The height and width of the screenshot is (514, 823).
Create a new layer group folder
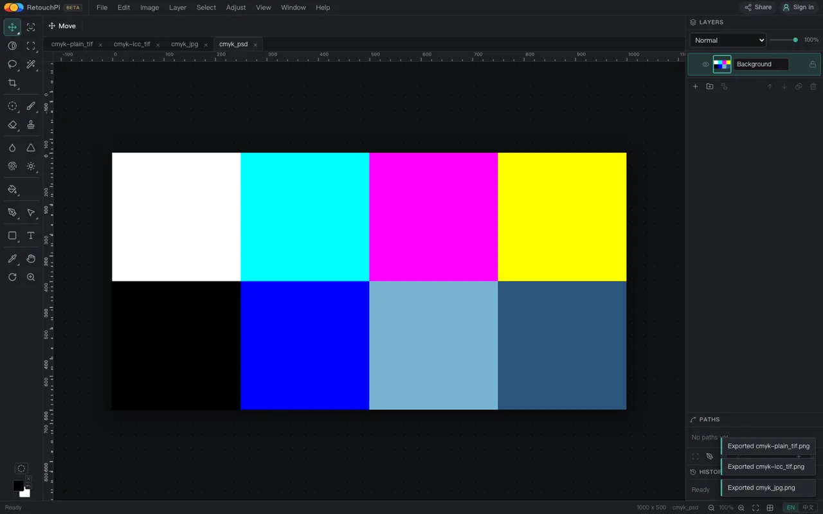710,87
